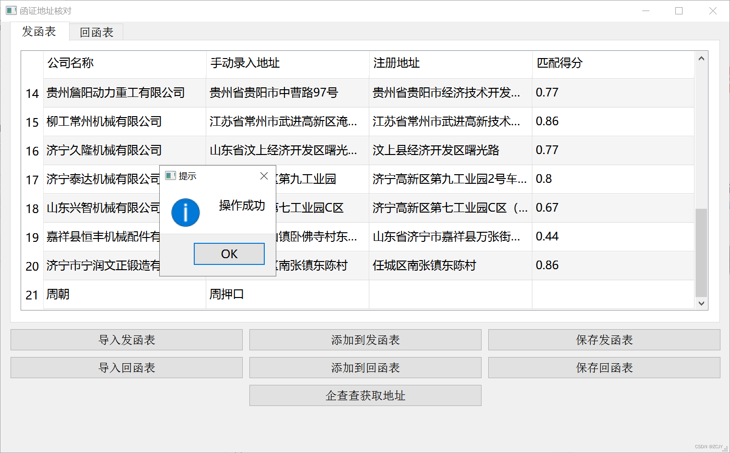Screen dimensions: 730x453
Task: Select score 0.44 in row 19
Action: pyautogui.click(x=613, y=237)
